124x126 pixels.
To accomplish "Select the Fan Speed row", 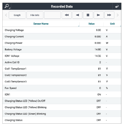I will [62, 88].
